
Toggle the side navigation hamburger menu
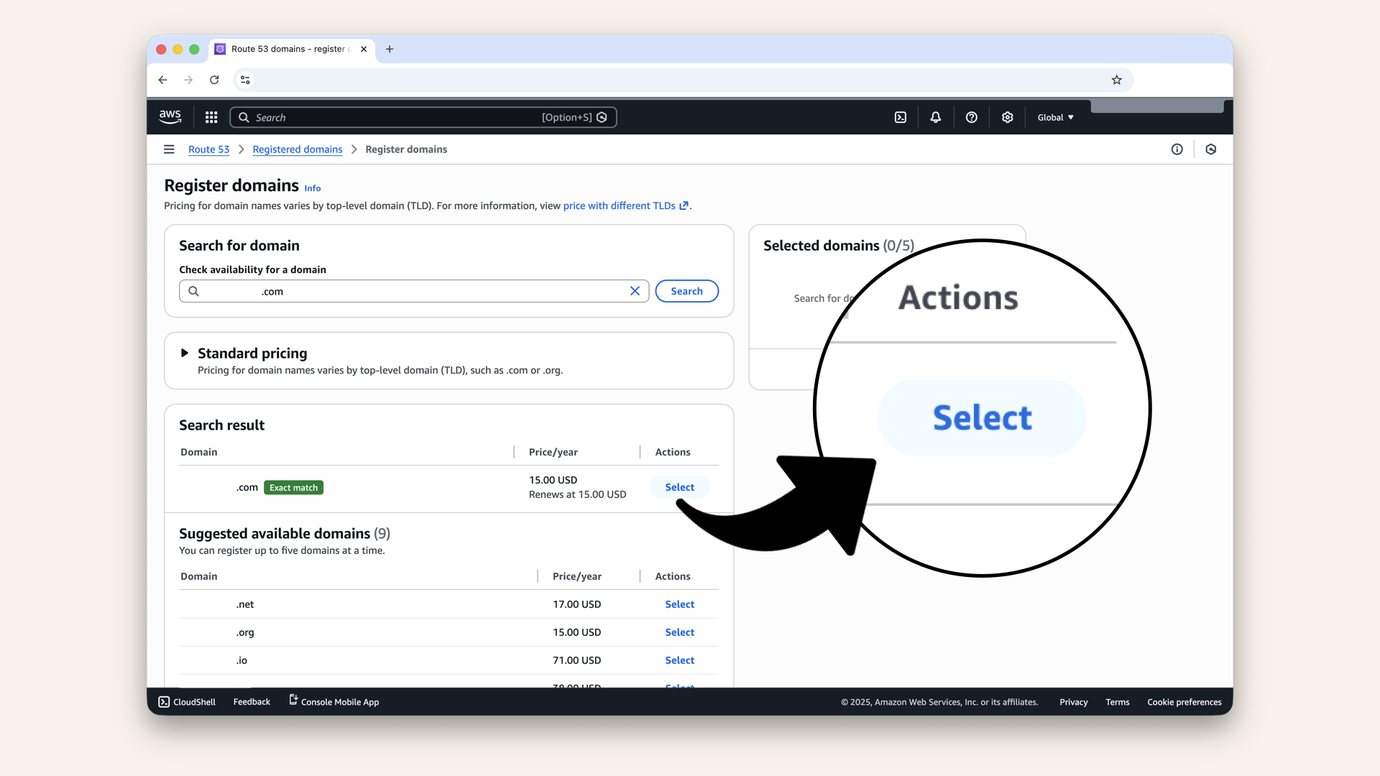(x=169, y=149)
